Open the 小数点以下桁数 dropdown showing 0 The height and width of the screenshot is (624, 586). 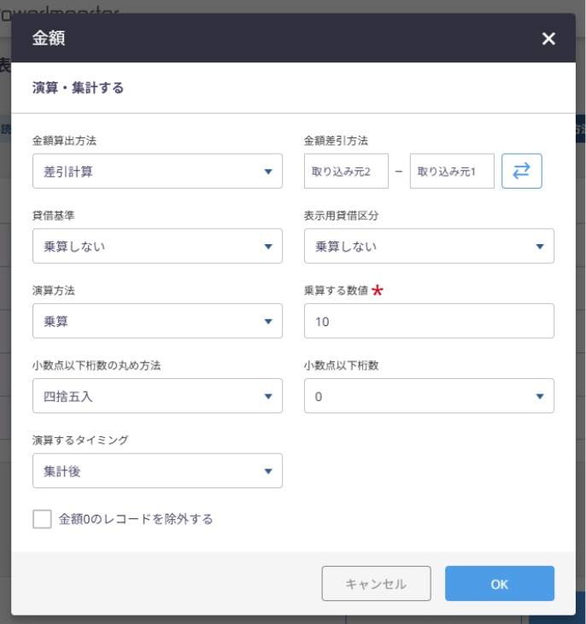[x=429, y=395]
